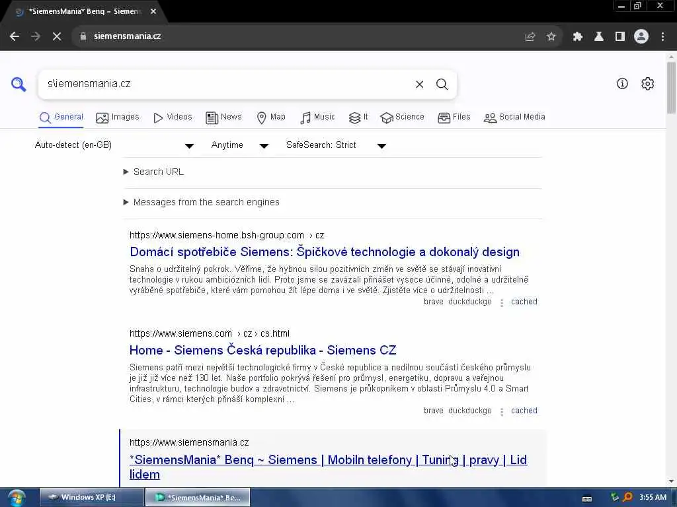Clear the search query with X

[419, 84]
